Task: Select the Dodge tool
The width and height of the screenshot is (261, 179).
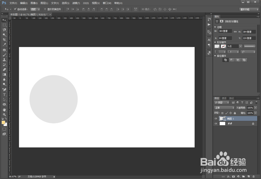Action: 4,84
